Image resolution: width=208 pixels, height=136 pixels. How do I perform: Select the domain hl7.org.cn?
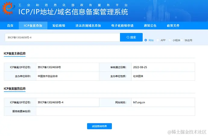pyautogui.click(x=139, y=102)
